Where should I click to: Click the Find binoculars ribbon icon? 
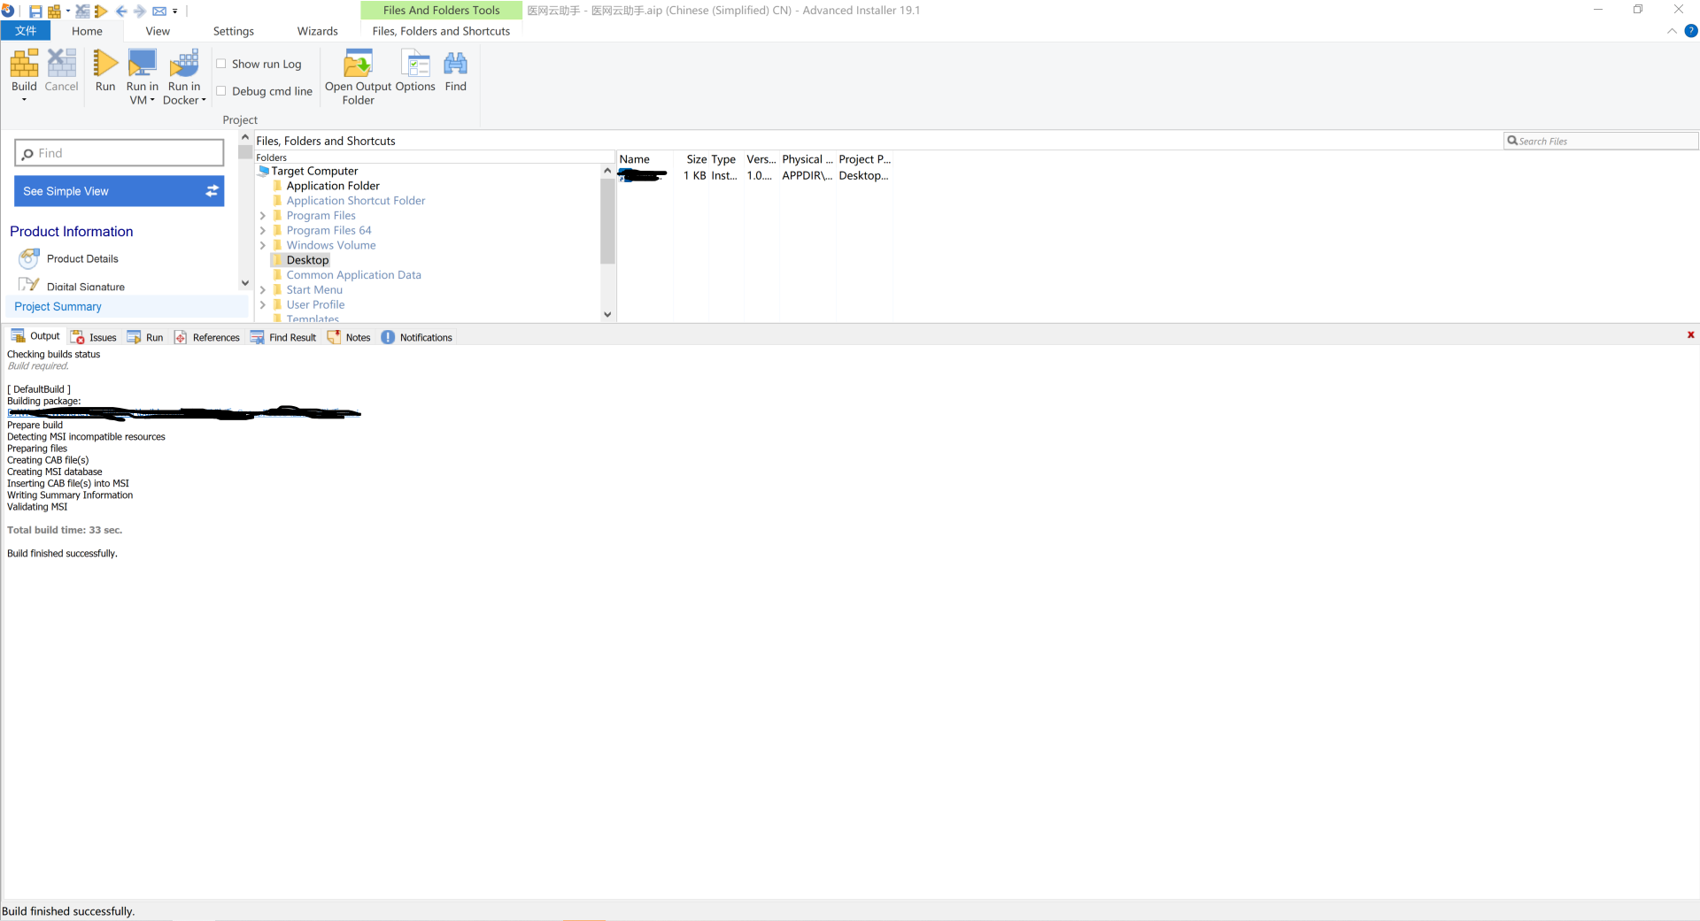[455, 64]
